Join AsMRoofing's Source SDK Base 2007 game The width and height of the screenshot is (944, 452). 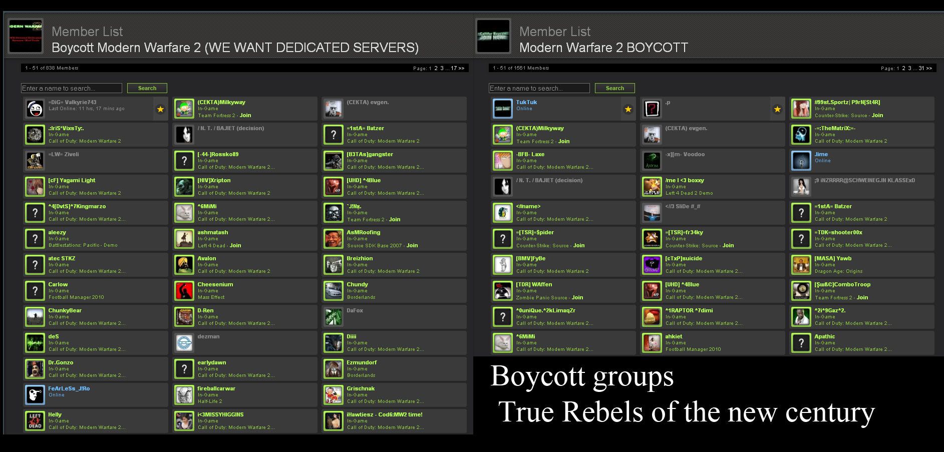[412, 245]
